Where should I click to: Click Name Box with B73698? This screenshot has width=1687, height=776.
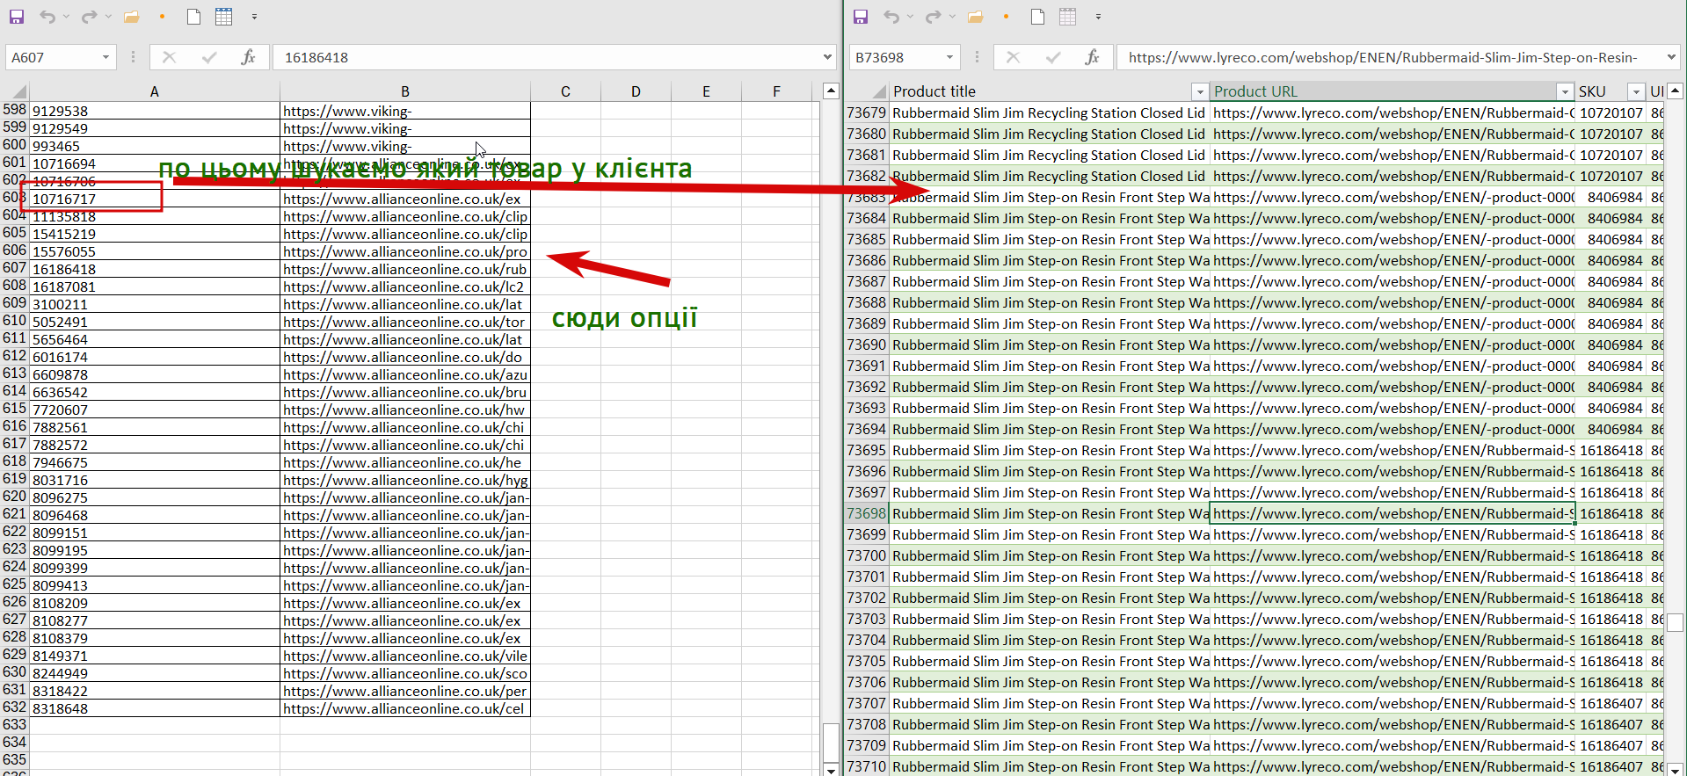(897, 57)
